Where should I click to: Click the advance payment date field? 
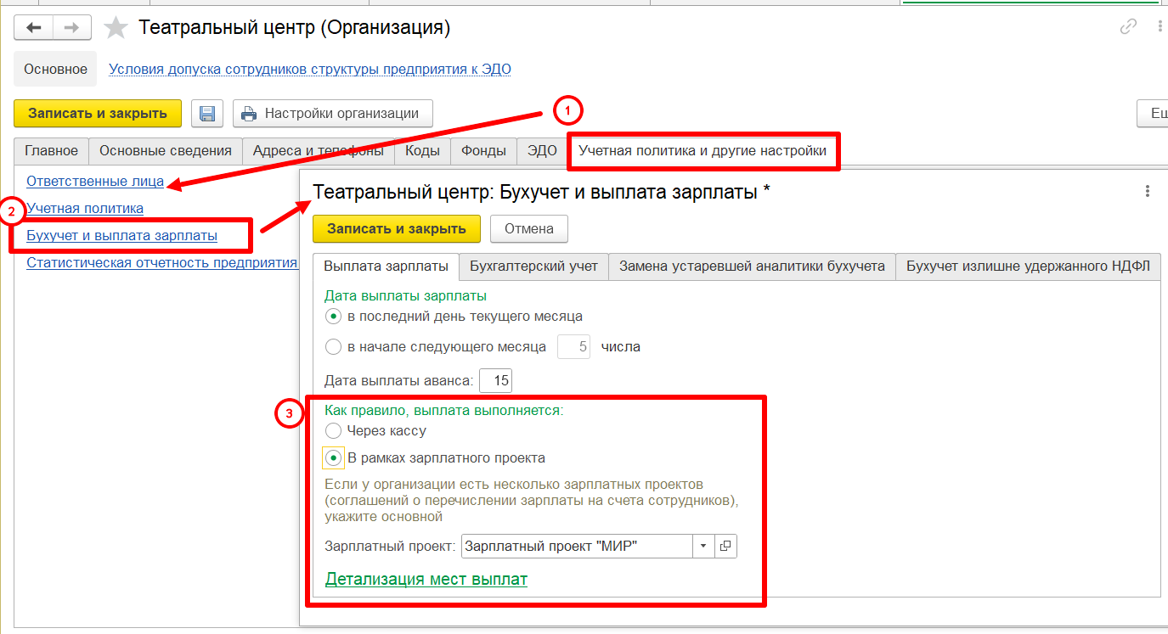tap(496, 381)
